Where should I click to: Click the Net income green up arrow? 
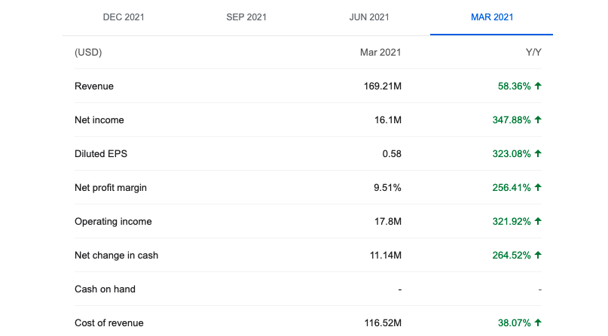click(538, 120)
